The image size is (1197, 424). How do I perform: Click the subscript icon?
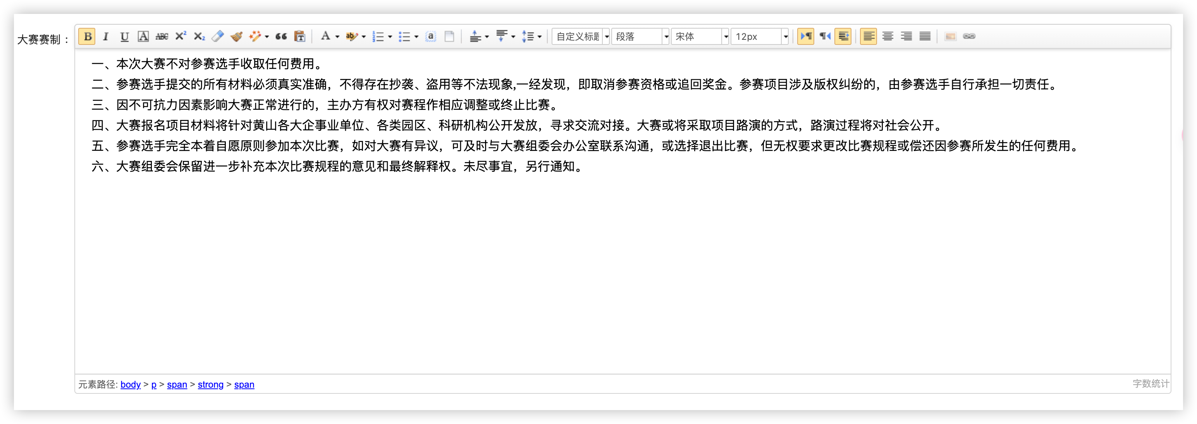199,36
